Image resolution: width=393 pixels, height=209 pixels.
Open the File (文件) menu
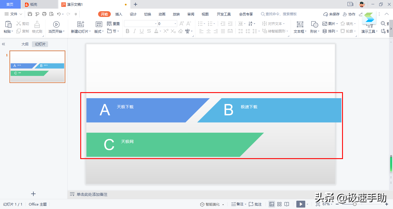(x=14, y=14)
